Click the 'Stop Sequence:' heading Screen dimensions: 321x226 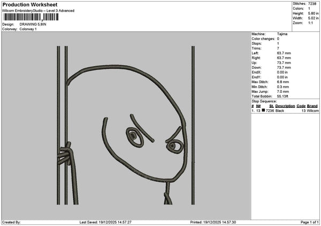click(x=264, y=101)
